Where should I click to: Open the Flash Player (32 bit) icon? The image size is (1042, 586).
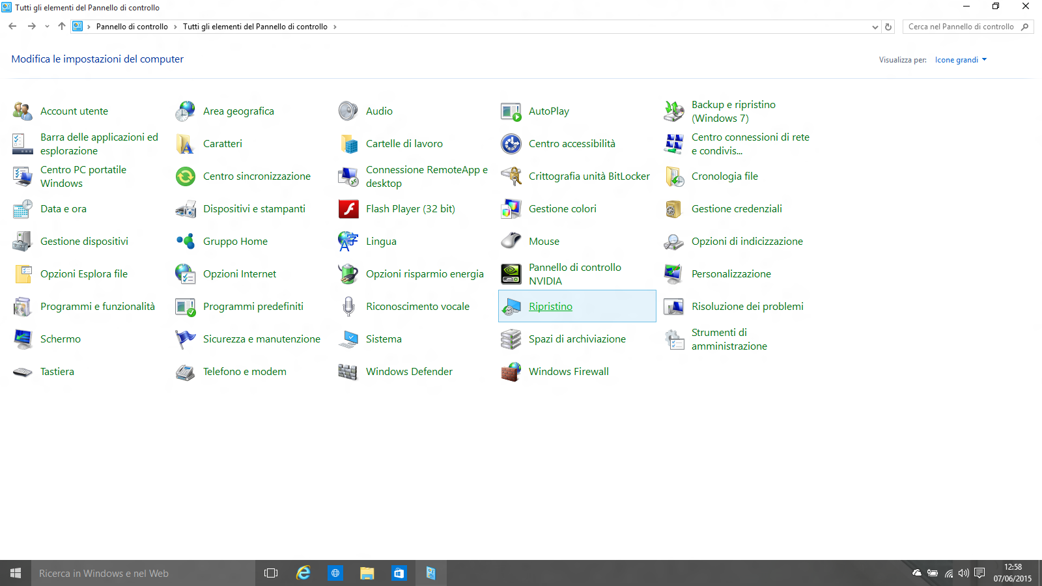click(348, 209)
